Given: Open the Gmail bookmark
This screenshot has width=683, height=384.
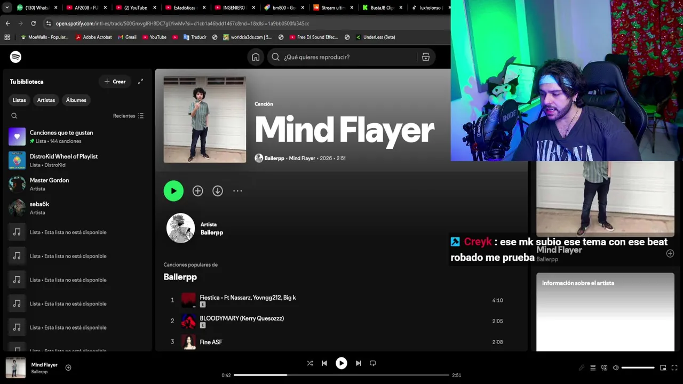Looking at the screenshot, I should [127, 37].
